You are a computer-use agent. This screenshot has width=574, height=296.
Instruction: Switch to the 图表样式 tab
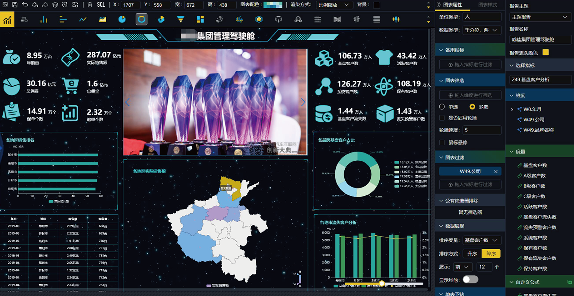[488, 5]
